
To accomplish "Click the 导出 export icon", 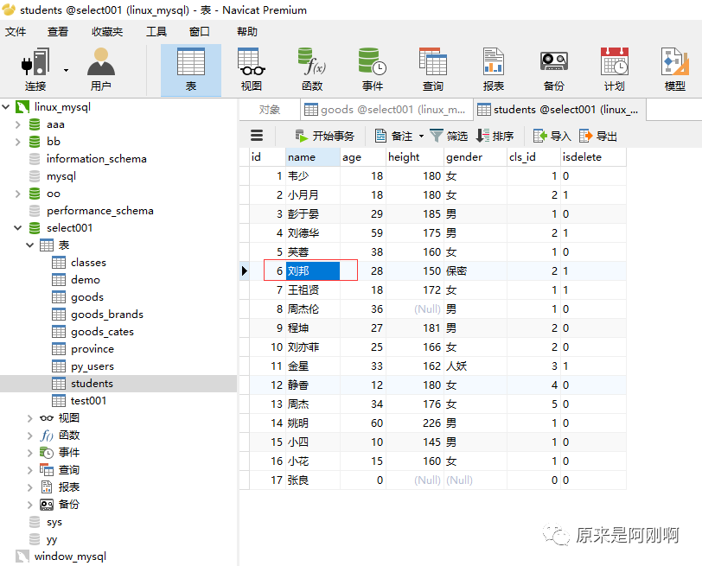I will (x=585, y=136).
